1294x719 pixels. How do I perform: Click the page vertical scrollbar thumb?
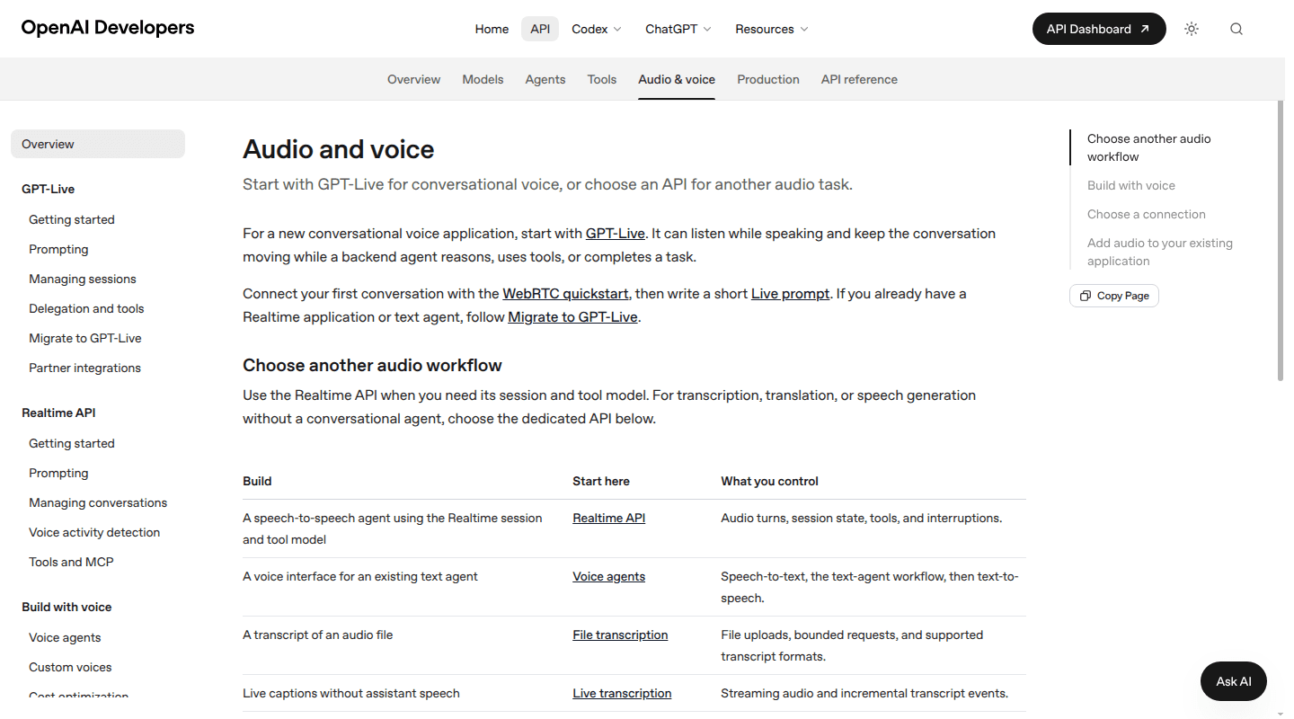tap(1281, 241)
